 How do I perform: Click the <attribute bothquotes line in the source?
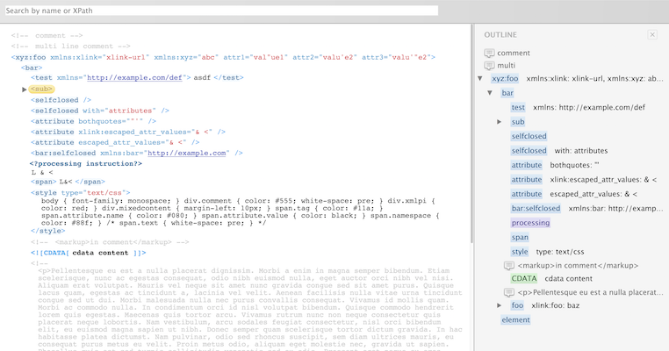coord(93,122)
